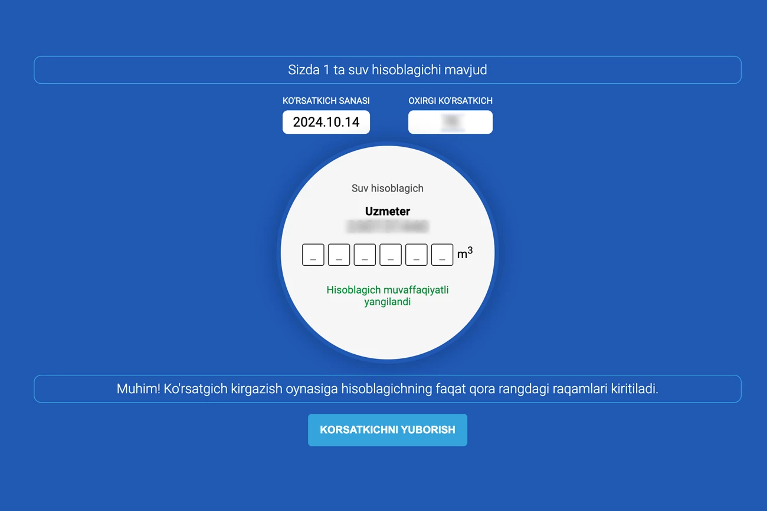Select the fifth digit box of meter reading
The width and height of the screenshot is (767, 511).
click(417, 255)
